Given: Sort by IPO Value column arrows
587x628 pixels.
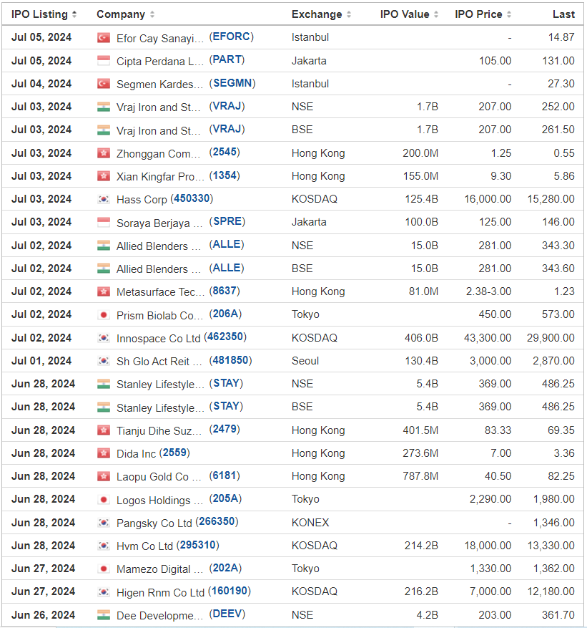Looking at the screenshot, I should coord(436,15).
